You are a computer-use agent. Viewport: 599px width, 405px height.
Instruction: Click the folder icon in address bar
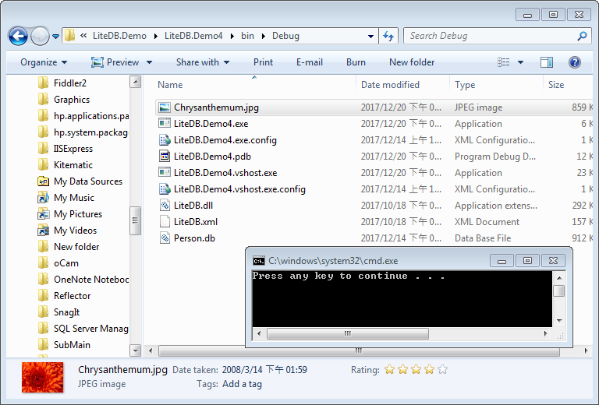[x=69, y=36]
